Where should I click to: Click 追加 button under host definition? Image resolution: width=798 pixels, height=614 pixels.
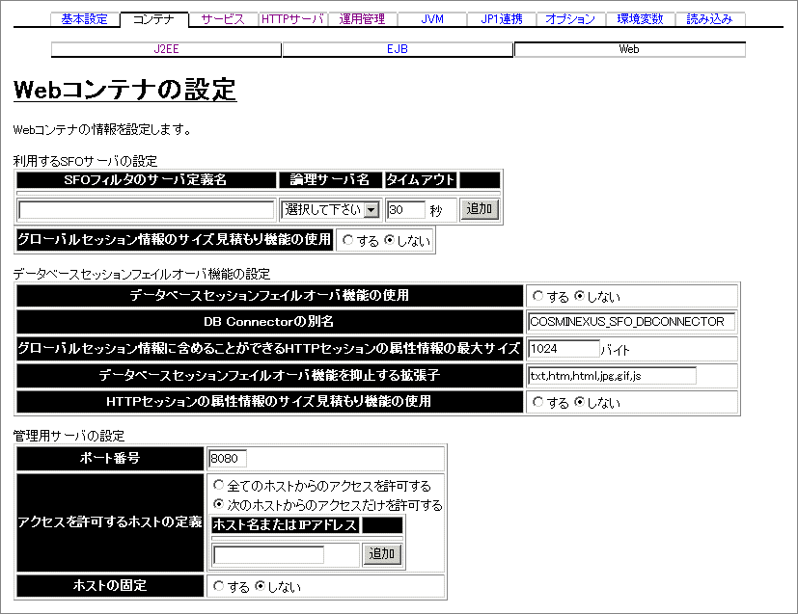[x=383, y=553]
